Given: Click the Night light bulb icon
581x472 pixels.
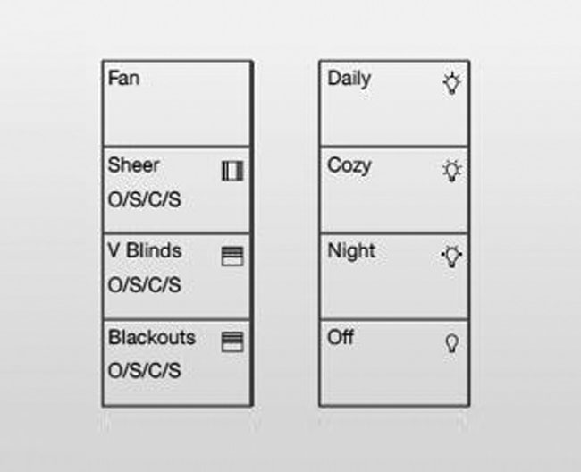Looking at the screenshot, I should (451, 256).
